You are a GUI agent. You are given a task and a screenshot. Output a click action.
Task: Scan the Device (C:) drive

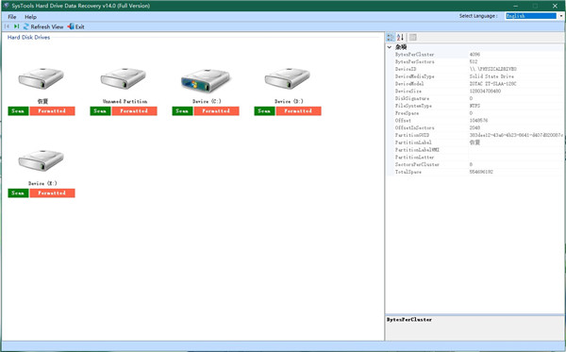(182, 110)
